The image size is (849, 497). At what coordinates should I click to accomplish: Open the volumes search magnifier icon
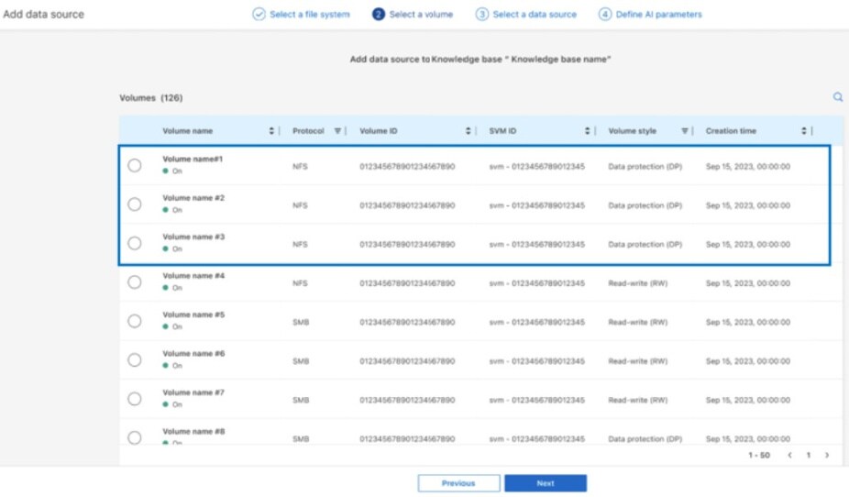[837, 96]
